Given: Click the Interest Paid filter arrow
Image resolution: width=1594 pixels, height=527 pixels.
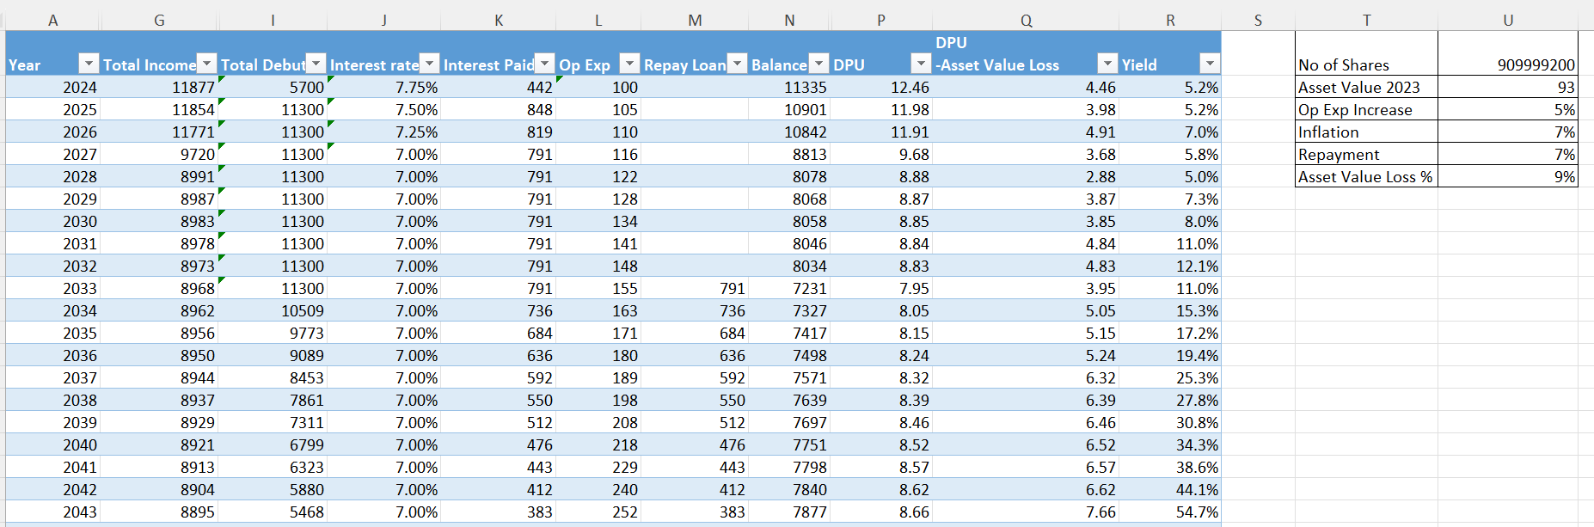Looking at the screenshot, I should (x=545, y=64).
